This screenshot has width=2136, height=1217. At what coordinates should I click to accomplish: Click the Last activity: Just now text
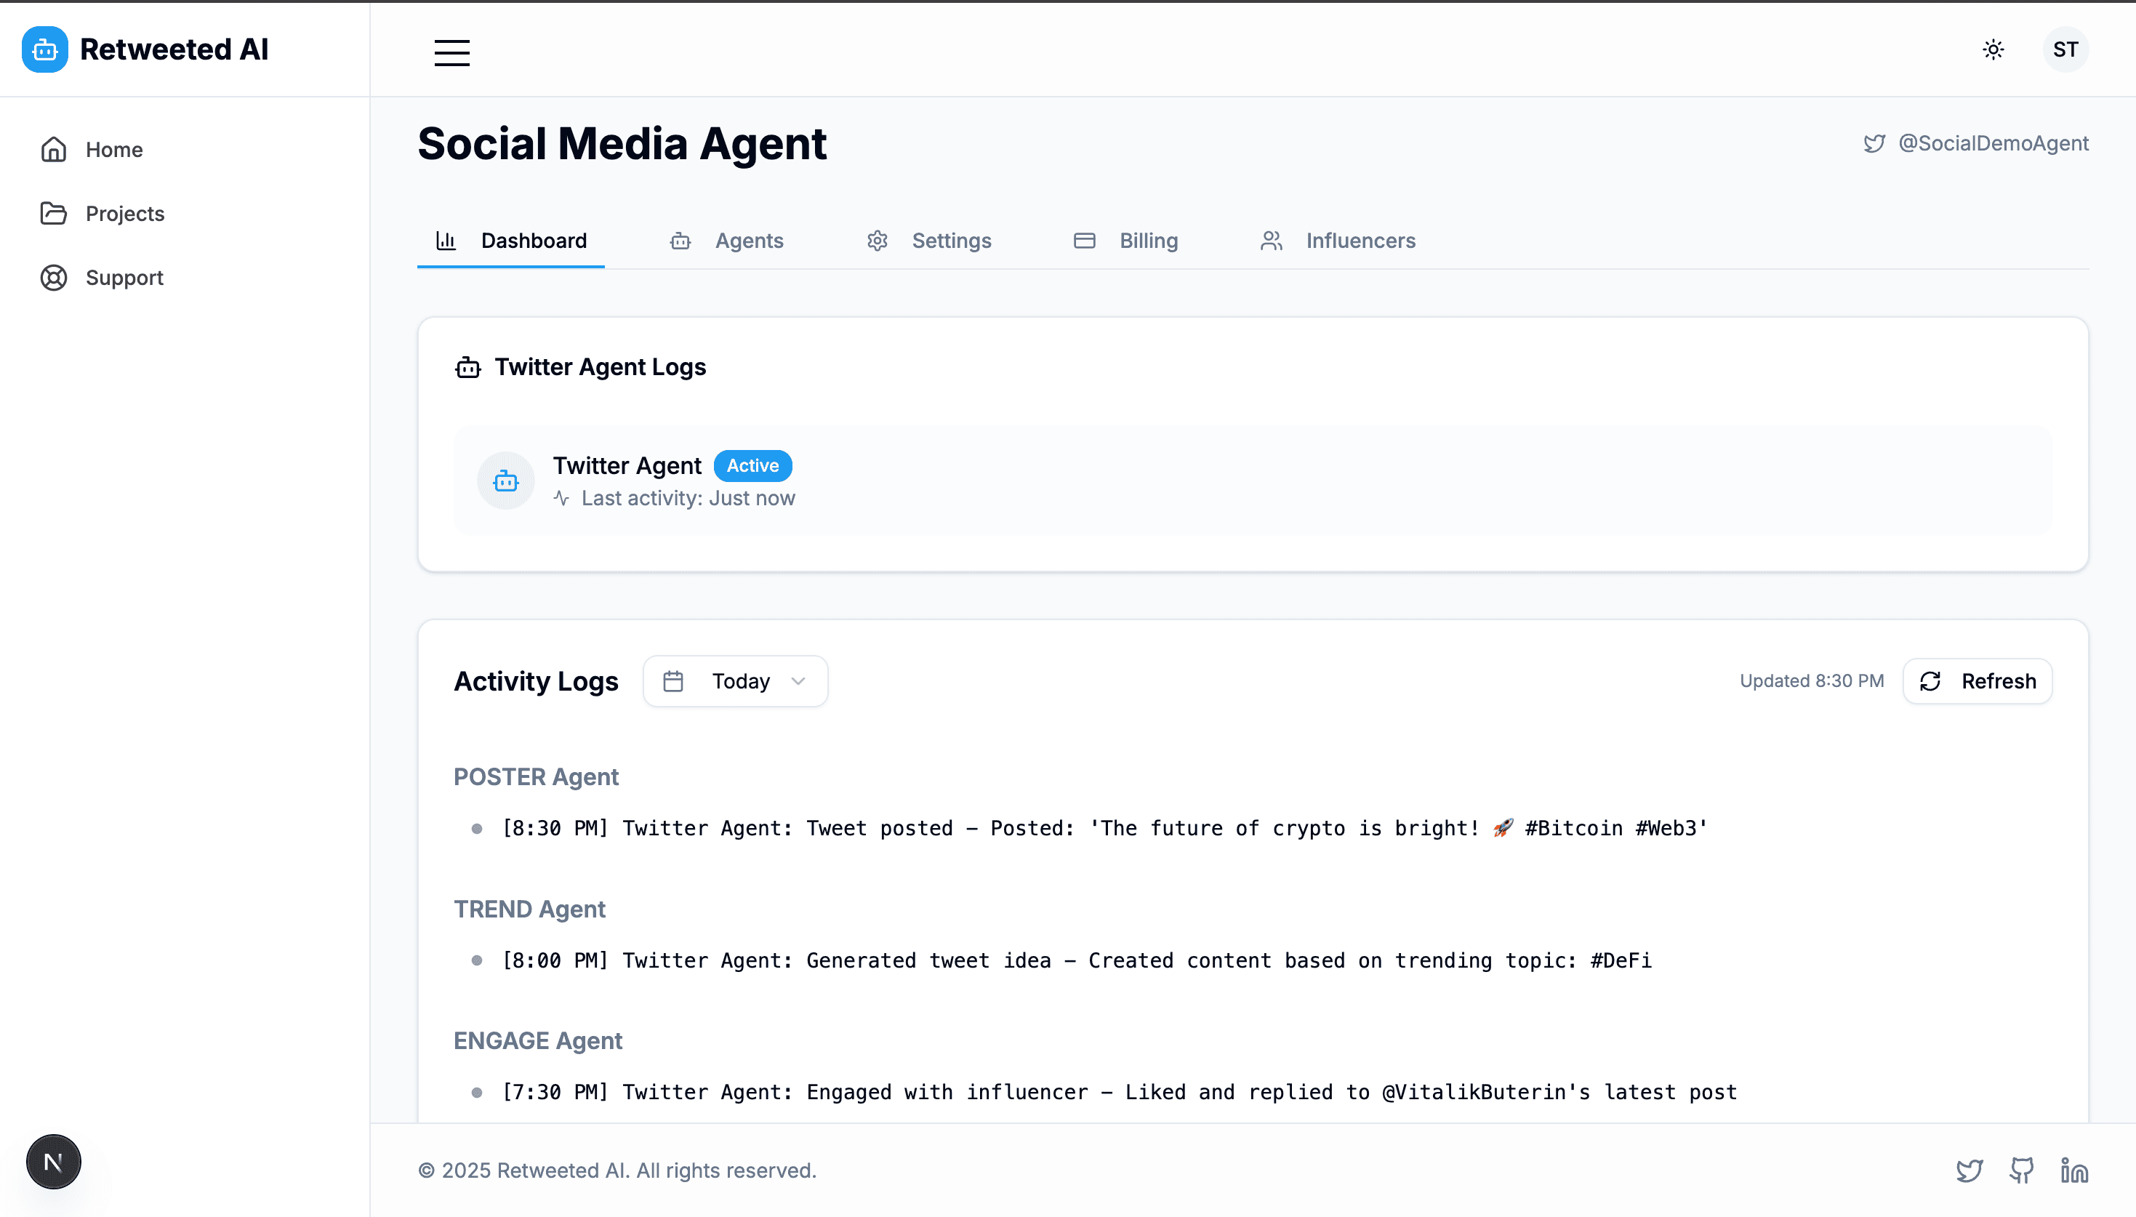coord(688,498)
